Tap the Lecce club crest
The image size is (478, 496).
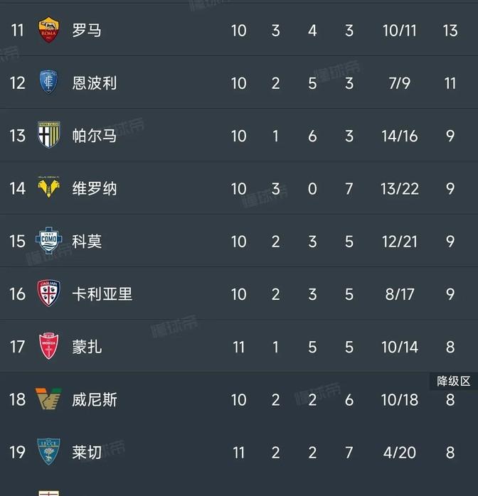48,451
